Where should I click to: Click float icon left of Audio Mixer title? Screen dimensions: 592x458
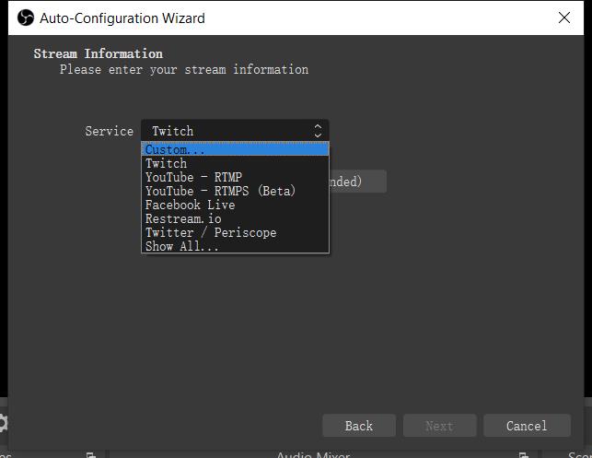coord(91,454)
